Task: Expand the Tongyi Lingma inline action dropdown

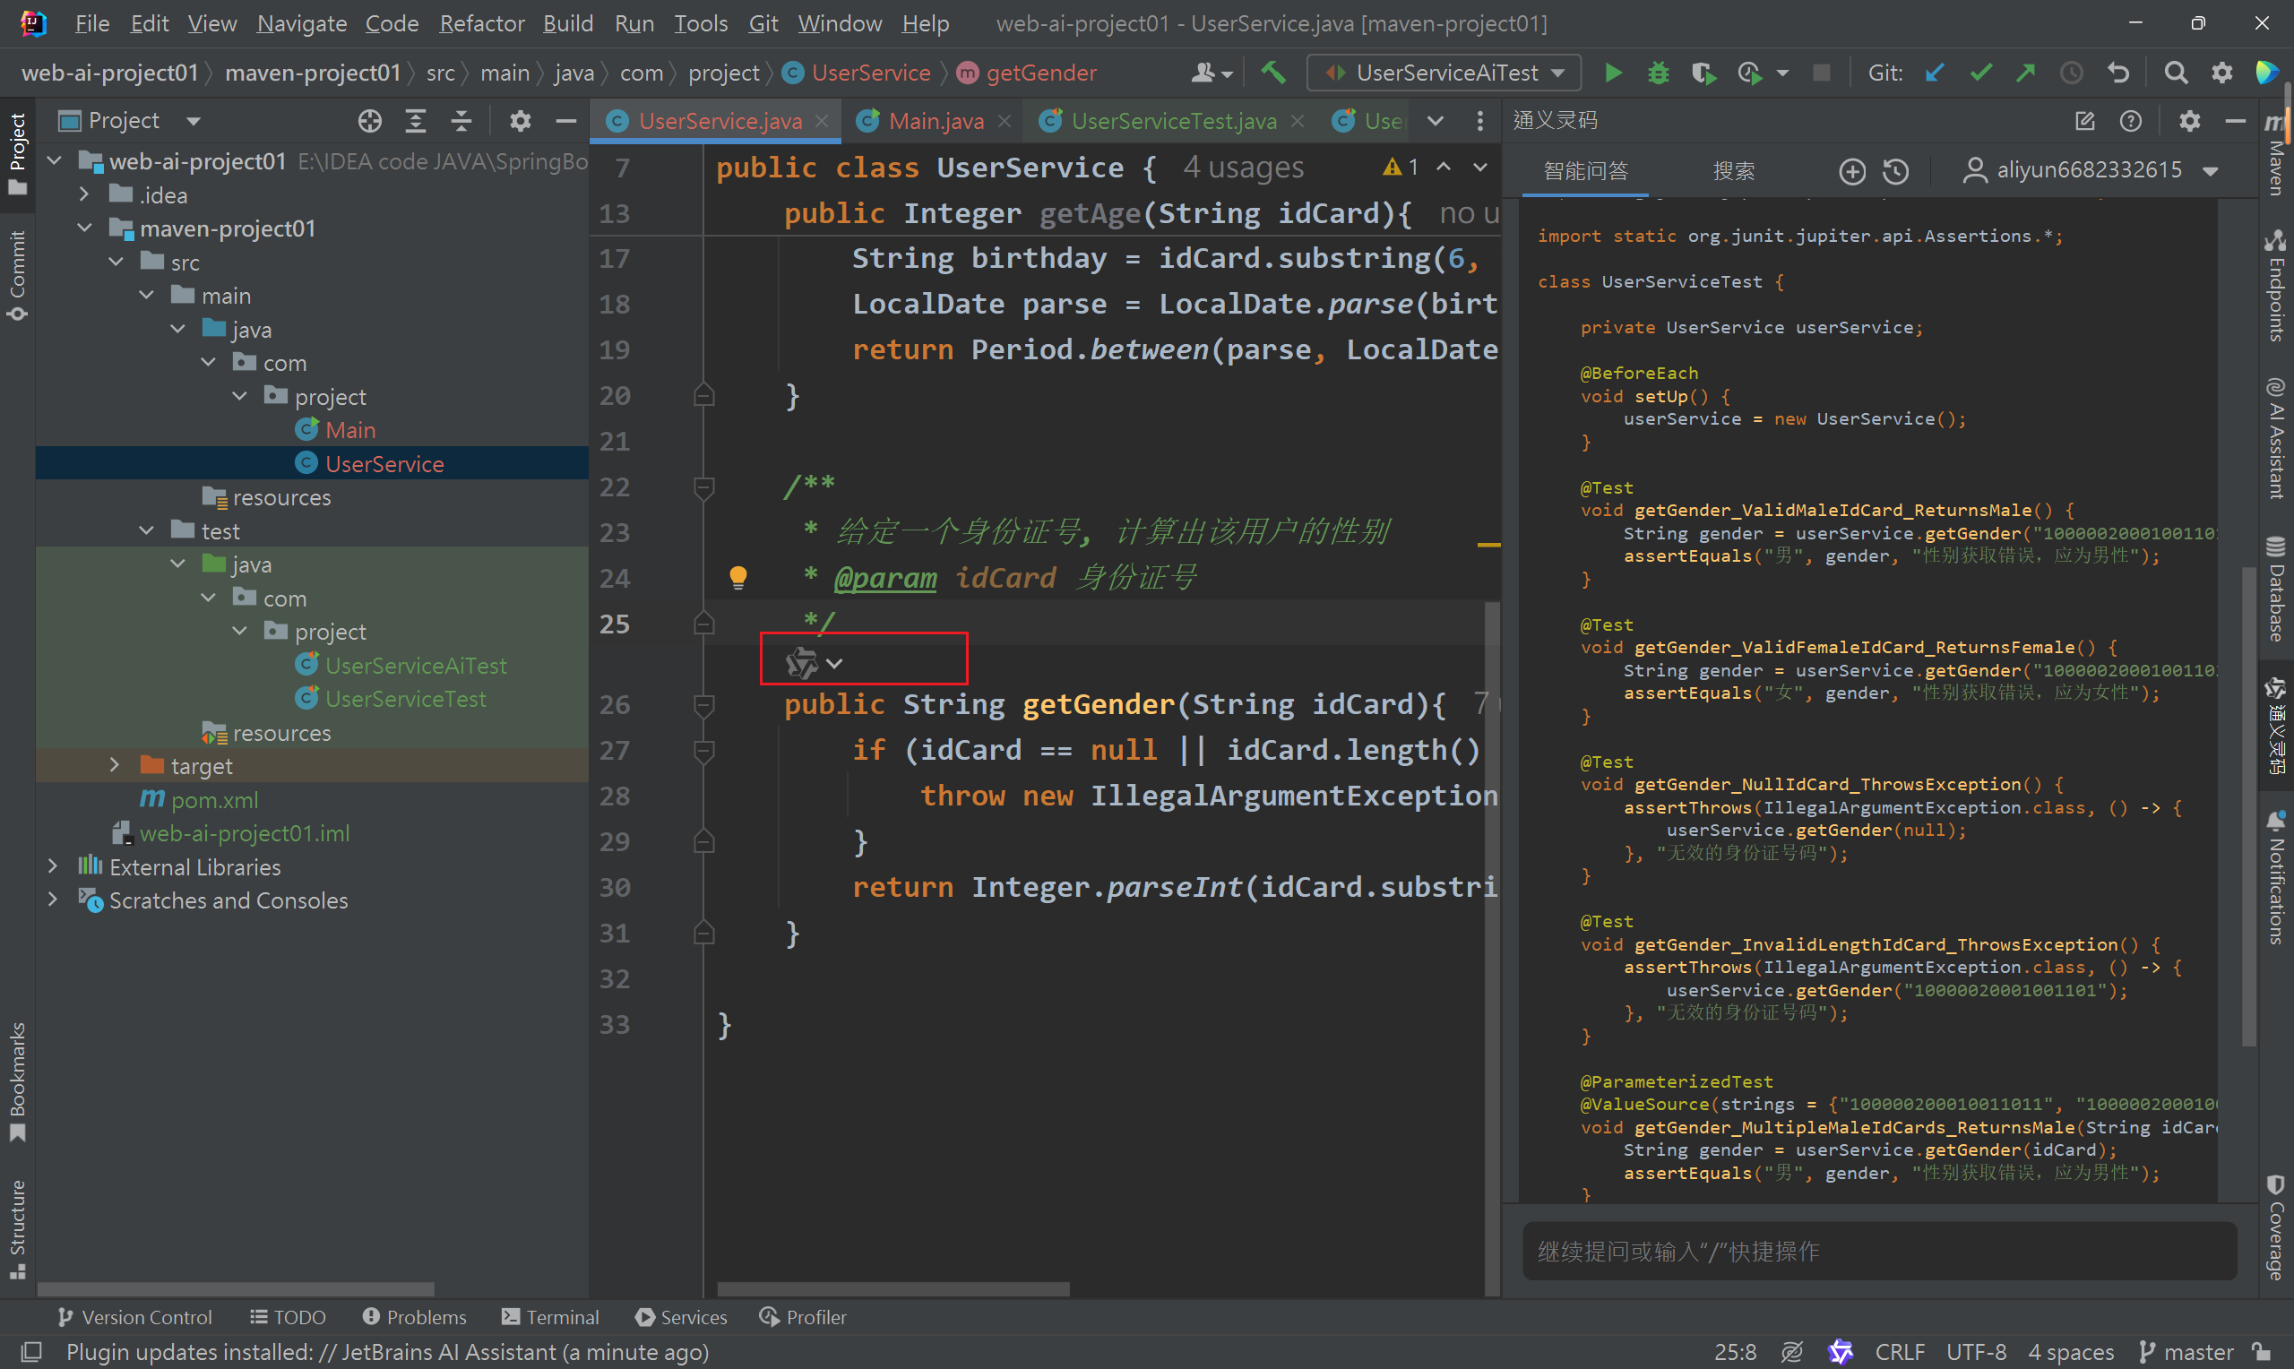Action: click(835, 663)
